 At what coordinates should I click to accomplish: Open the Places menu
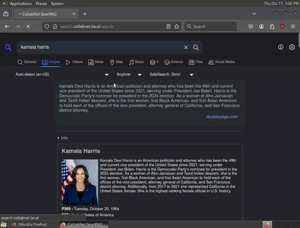[41, 4]
